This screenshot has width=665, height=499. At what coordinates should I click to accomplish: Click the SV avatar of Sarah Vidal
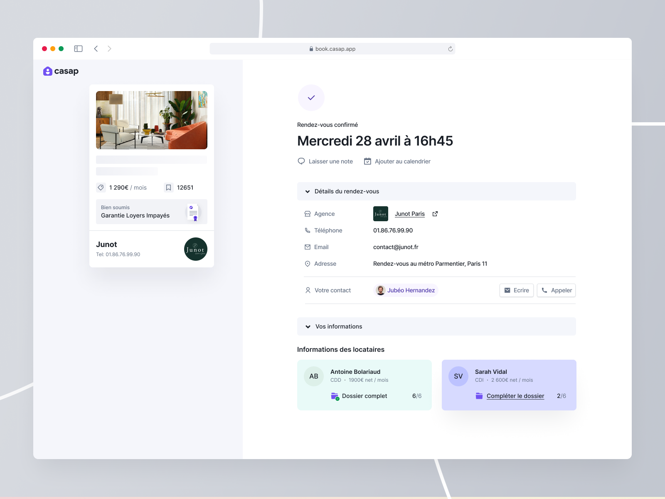[x=458, y=376]
